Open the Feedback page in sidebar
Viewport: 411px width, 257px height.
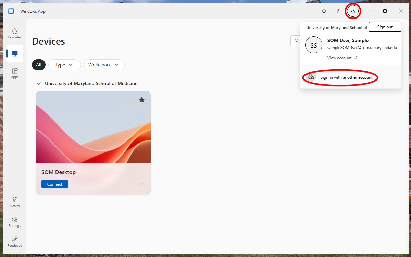pyautogui.click(x=15, y=242)
